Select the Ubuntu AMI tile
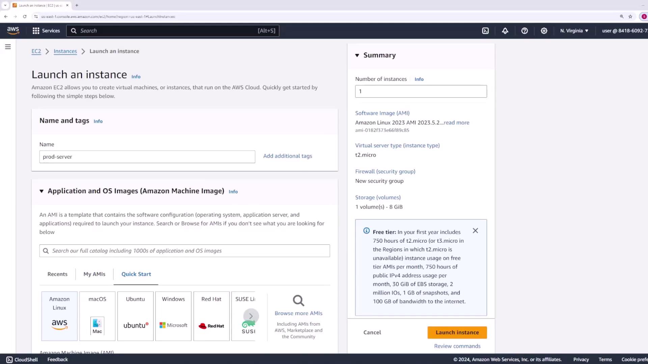This screenshot has width=648, height=364. click(135, 316)
